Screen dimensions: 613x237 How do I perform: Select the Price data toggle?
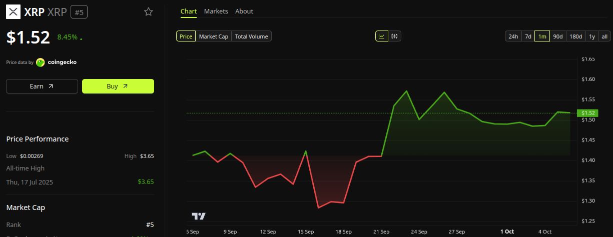tap(186, 36)
